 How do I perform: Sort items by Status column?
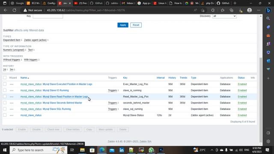[241, 78]
